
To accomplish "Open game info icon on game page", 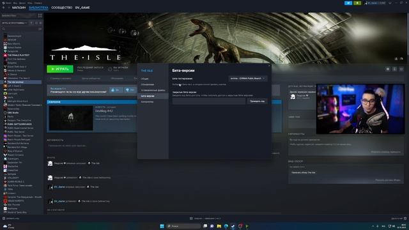I will pyautogui.click(x=394, y=69).
